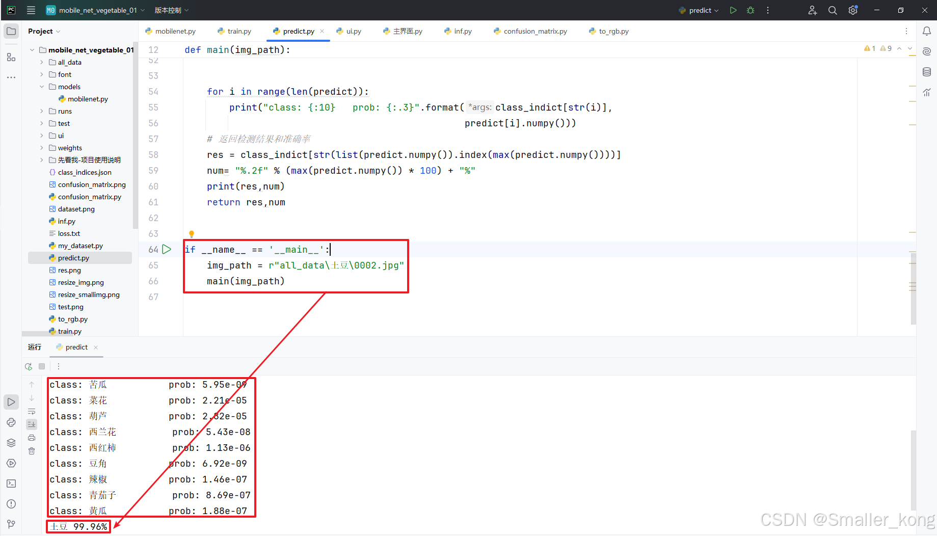This screenshot has height=536, width=937.
Task: Click the yellow lightbulb intention icon
Action: [x=192, y=234]
